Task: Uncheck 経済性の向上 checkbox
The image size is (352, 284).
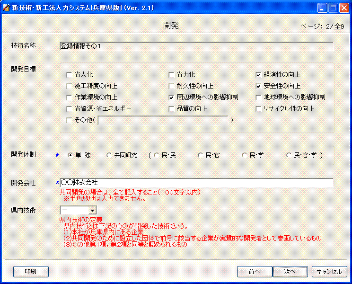Action: (x=258, y=75)
